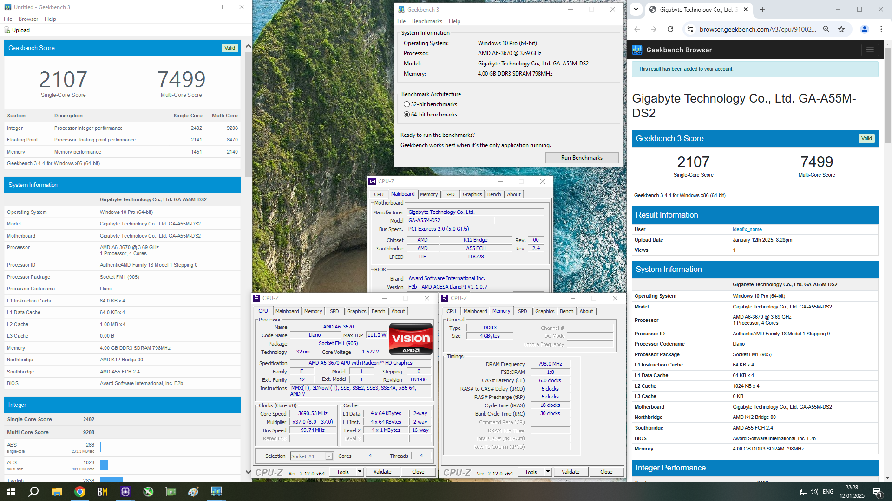The image size is (892, 501).
Task: Open the BM app in taskbar
Action: (x=102, y=492)
